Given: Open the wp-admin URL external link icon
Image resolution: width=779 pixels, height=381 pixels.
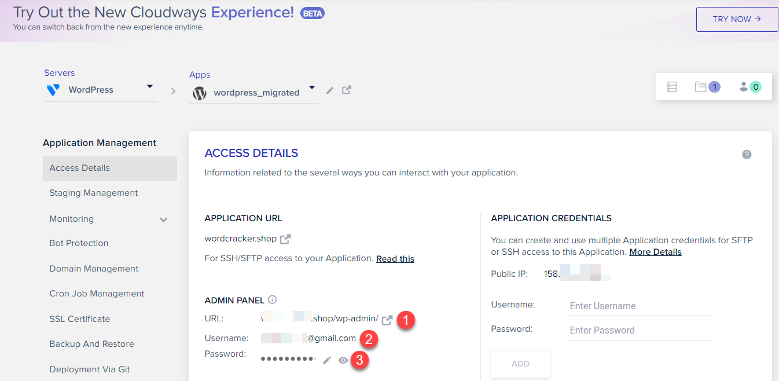Looking at the screenshot, I should 387,320.
